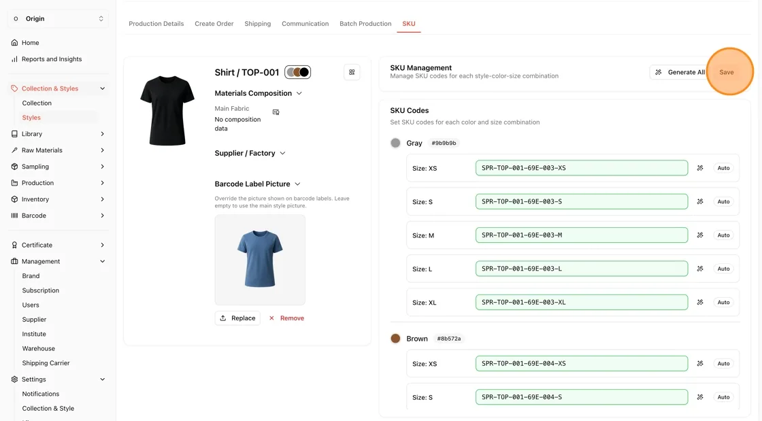Screen dimensions: 762x421
Task: Collapse the Barcode Label Picture section
Action: [298, 184]
